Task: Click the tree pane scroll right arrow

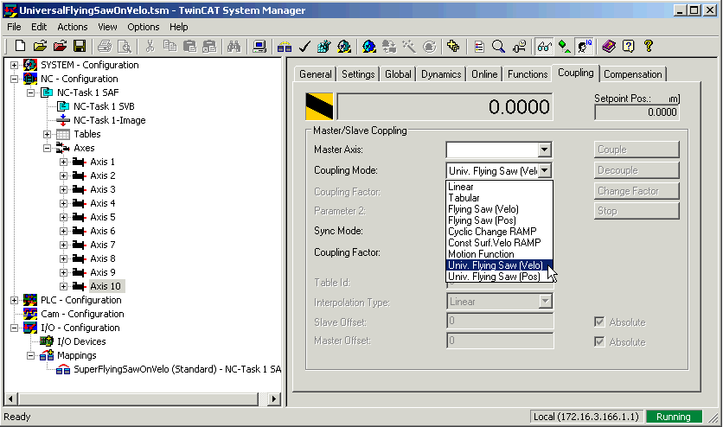Action: 274,398
